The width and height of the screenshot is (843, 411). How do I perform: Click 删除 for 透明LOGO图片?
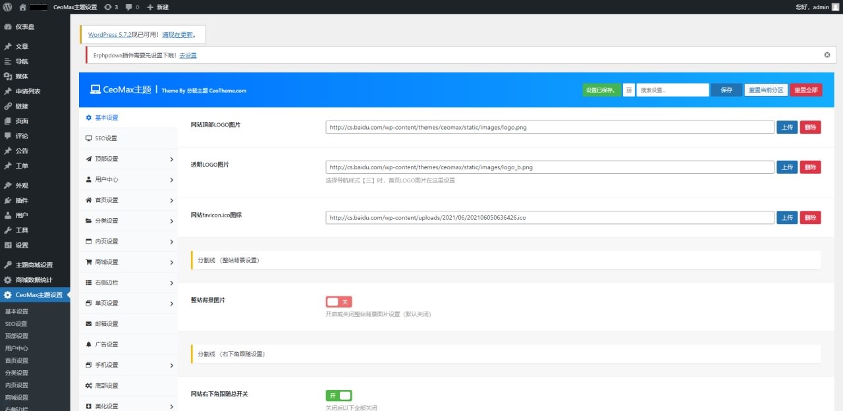point(811,167)
